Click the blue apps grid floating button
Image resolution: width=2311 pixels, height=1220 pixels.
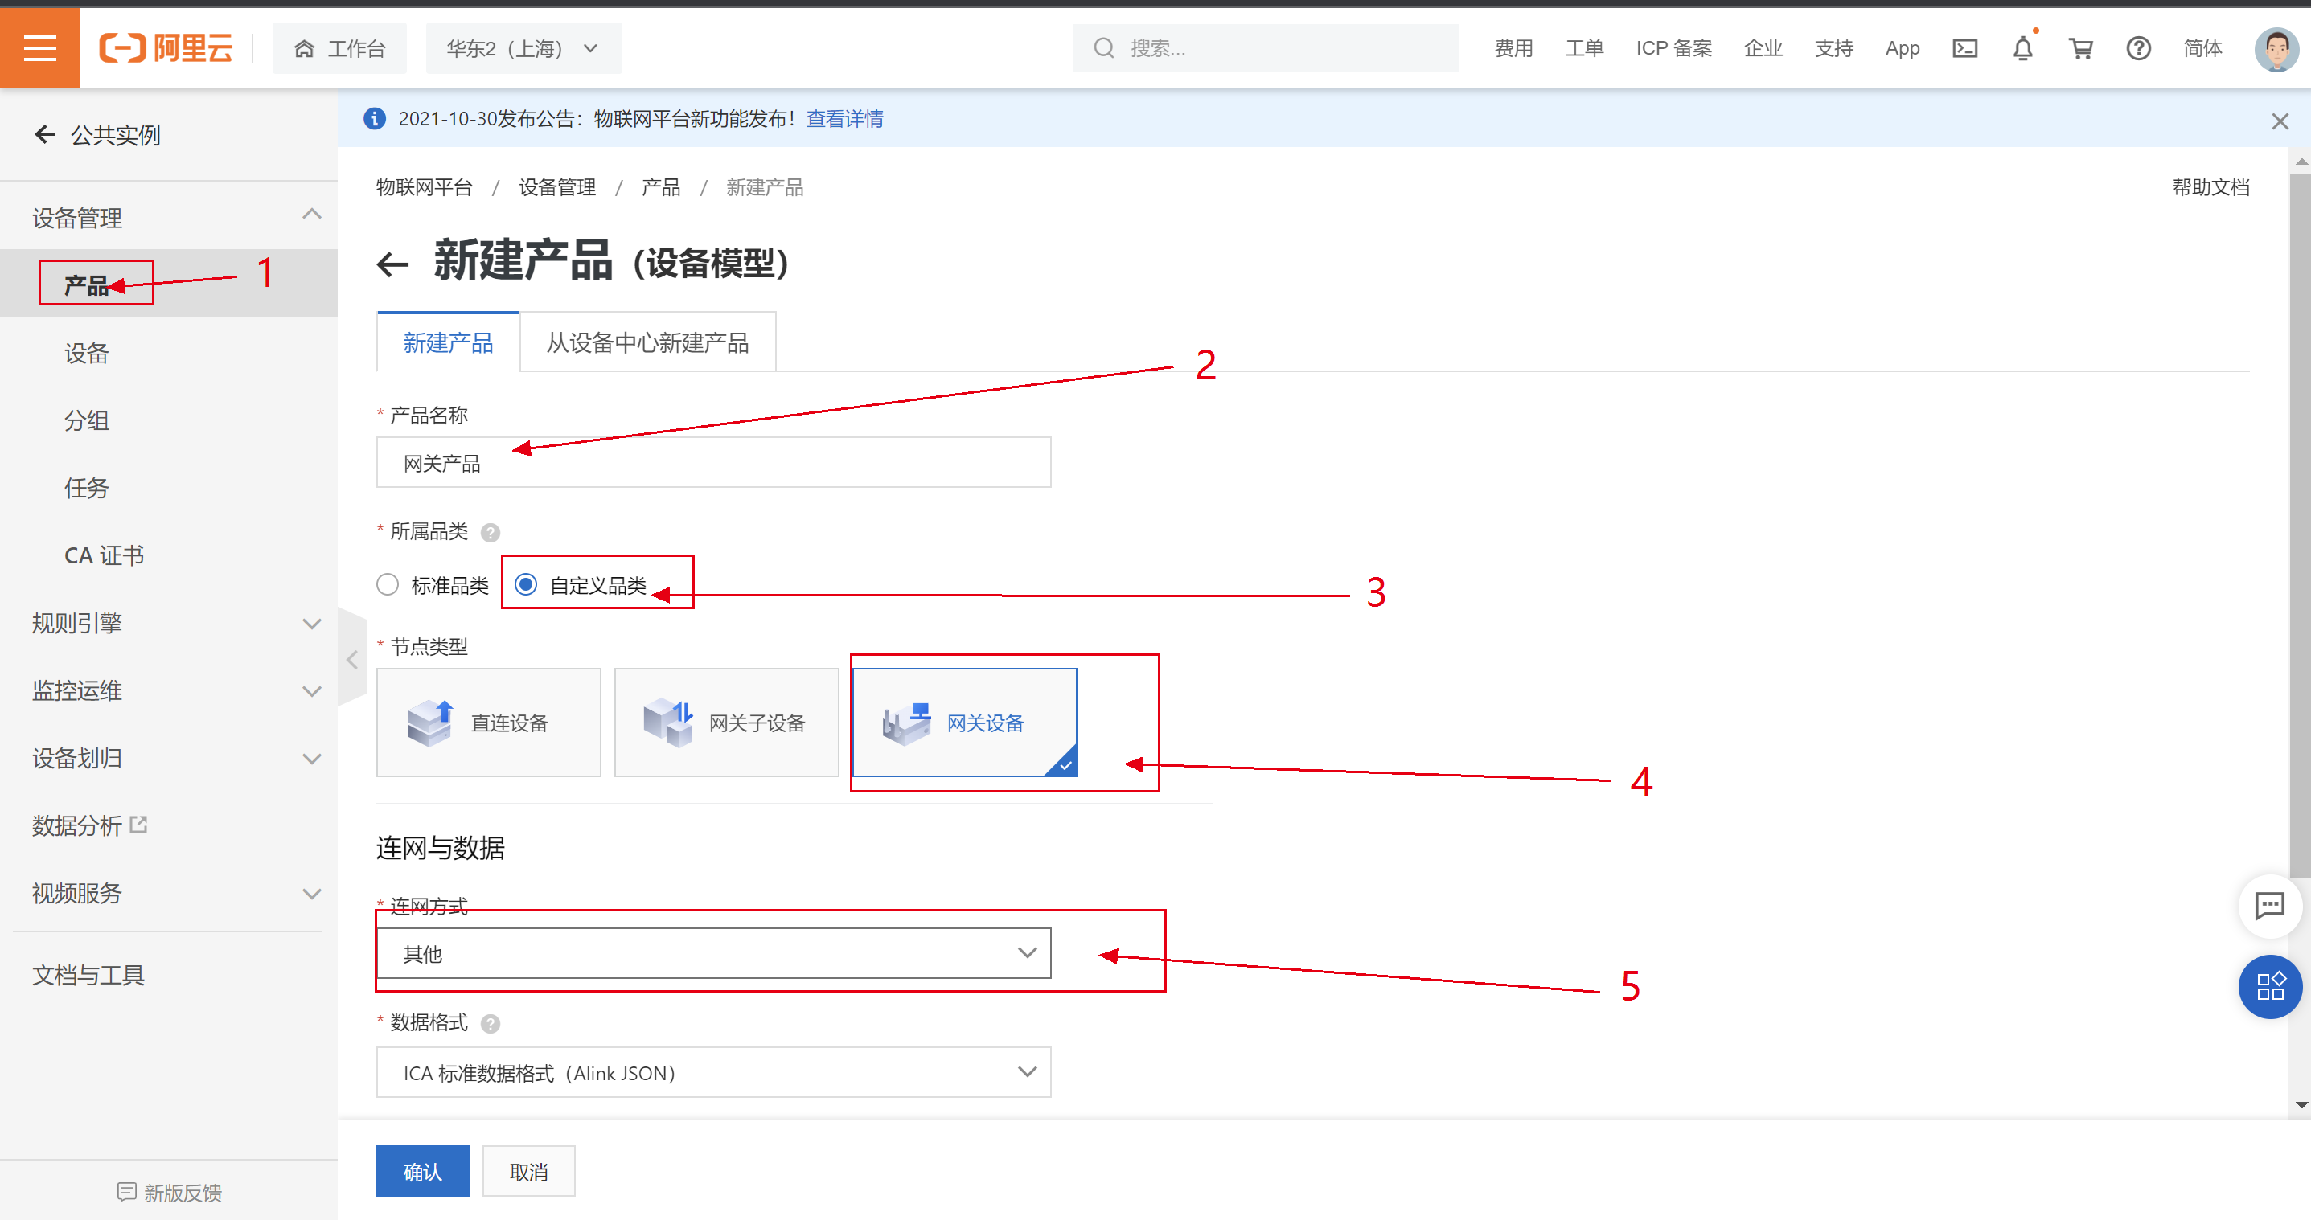coord(2269,986)
